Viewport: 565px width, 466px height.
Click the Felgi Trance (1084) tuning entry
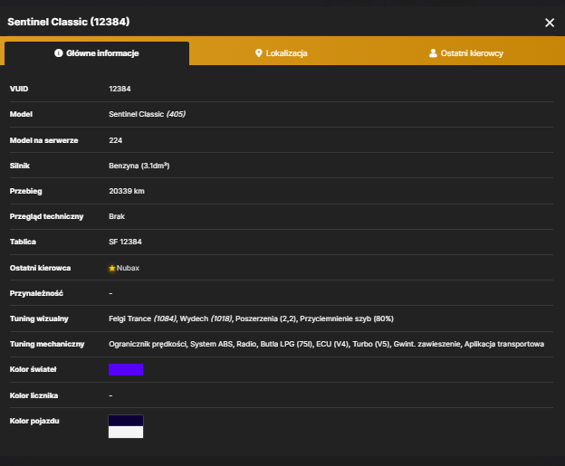143,319
